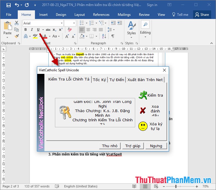The width and height of the screenshot is (216, 190).
Task: Select Print Layout view in status bar
Action: tap(145, 187)
